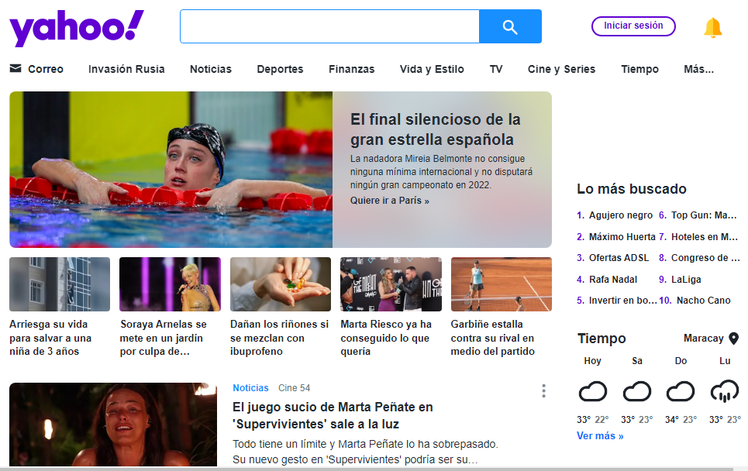
Task: Open the Soraya Arnelas singer thumbnail
Action: pyautogui.click(x=171, y=284)
